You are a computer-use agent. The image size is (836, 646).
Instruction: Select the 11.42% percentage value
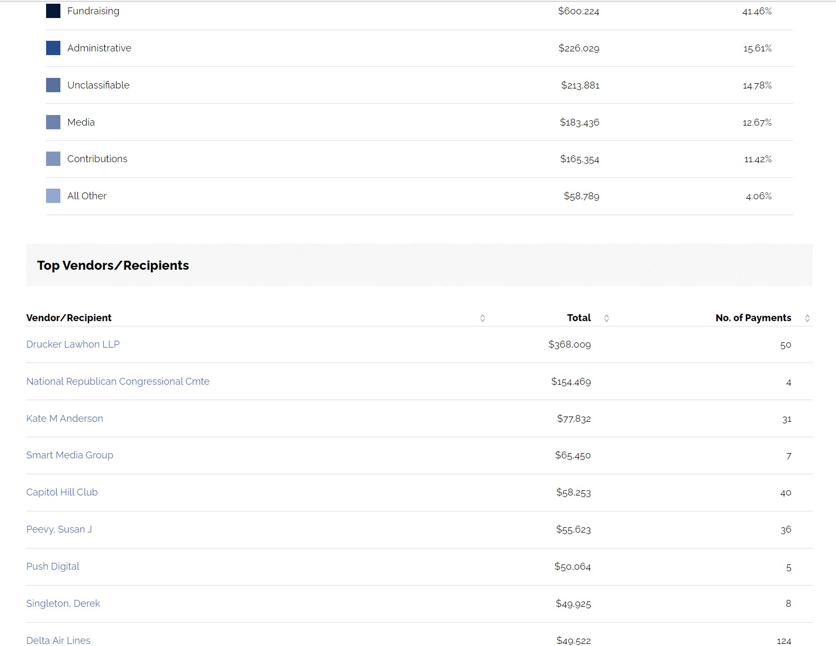(758, 159)
